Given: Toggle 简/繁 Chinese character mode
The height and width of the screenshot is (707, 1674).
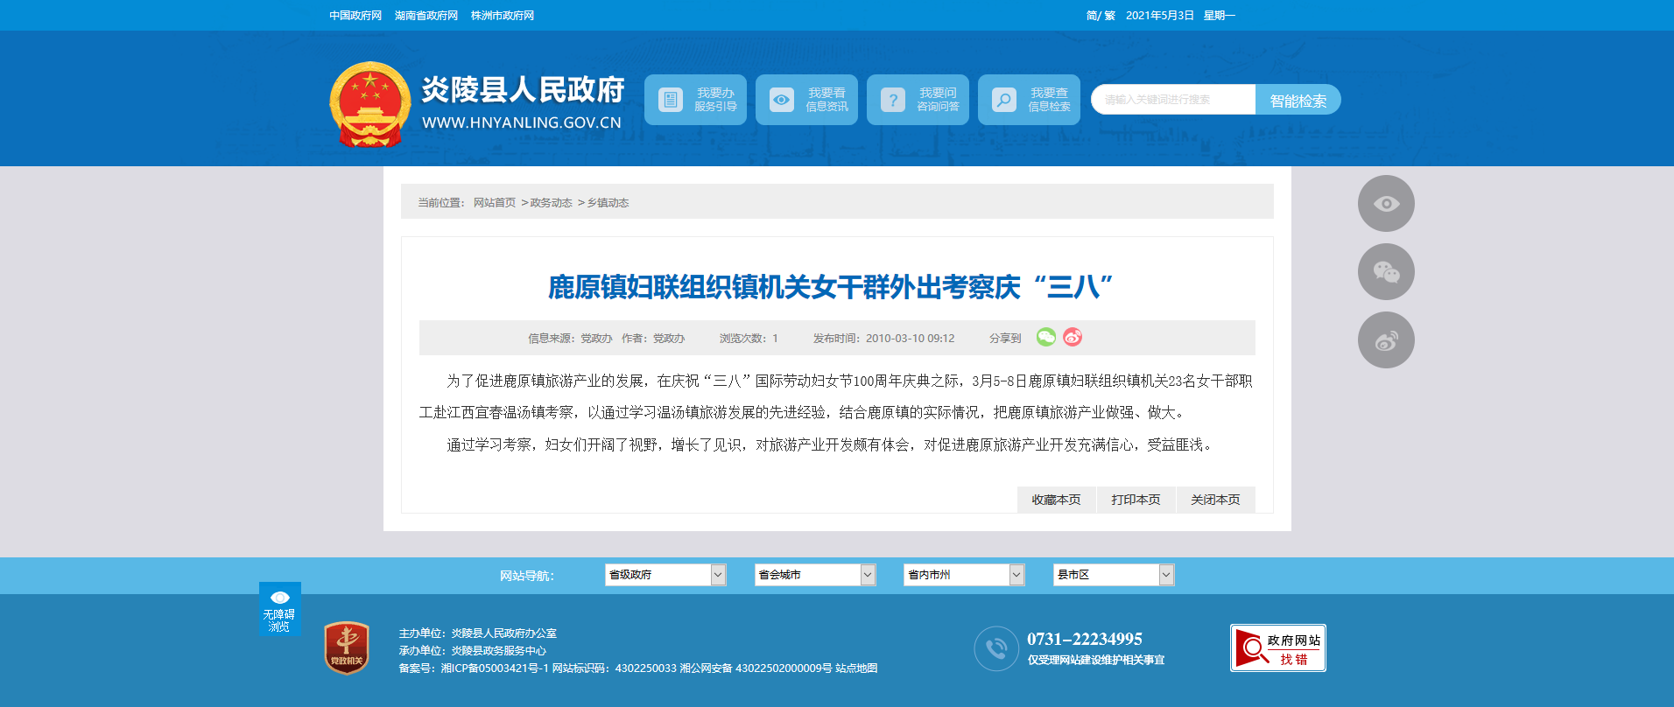Looking at the screenshot, I should pos(1100,16).
